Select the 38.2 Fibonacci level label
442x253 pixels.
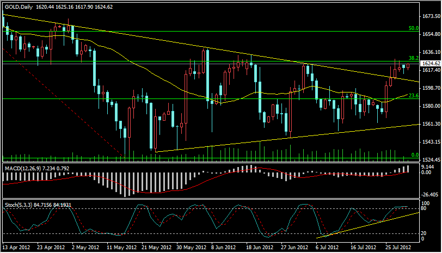[414, 58]
